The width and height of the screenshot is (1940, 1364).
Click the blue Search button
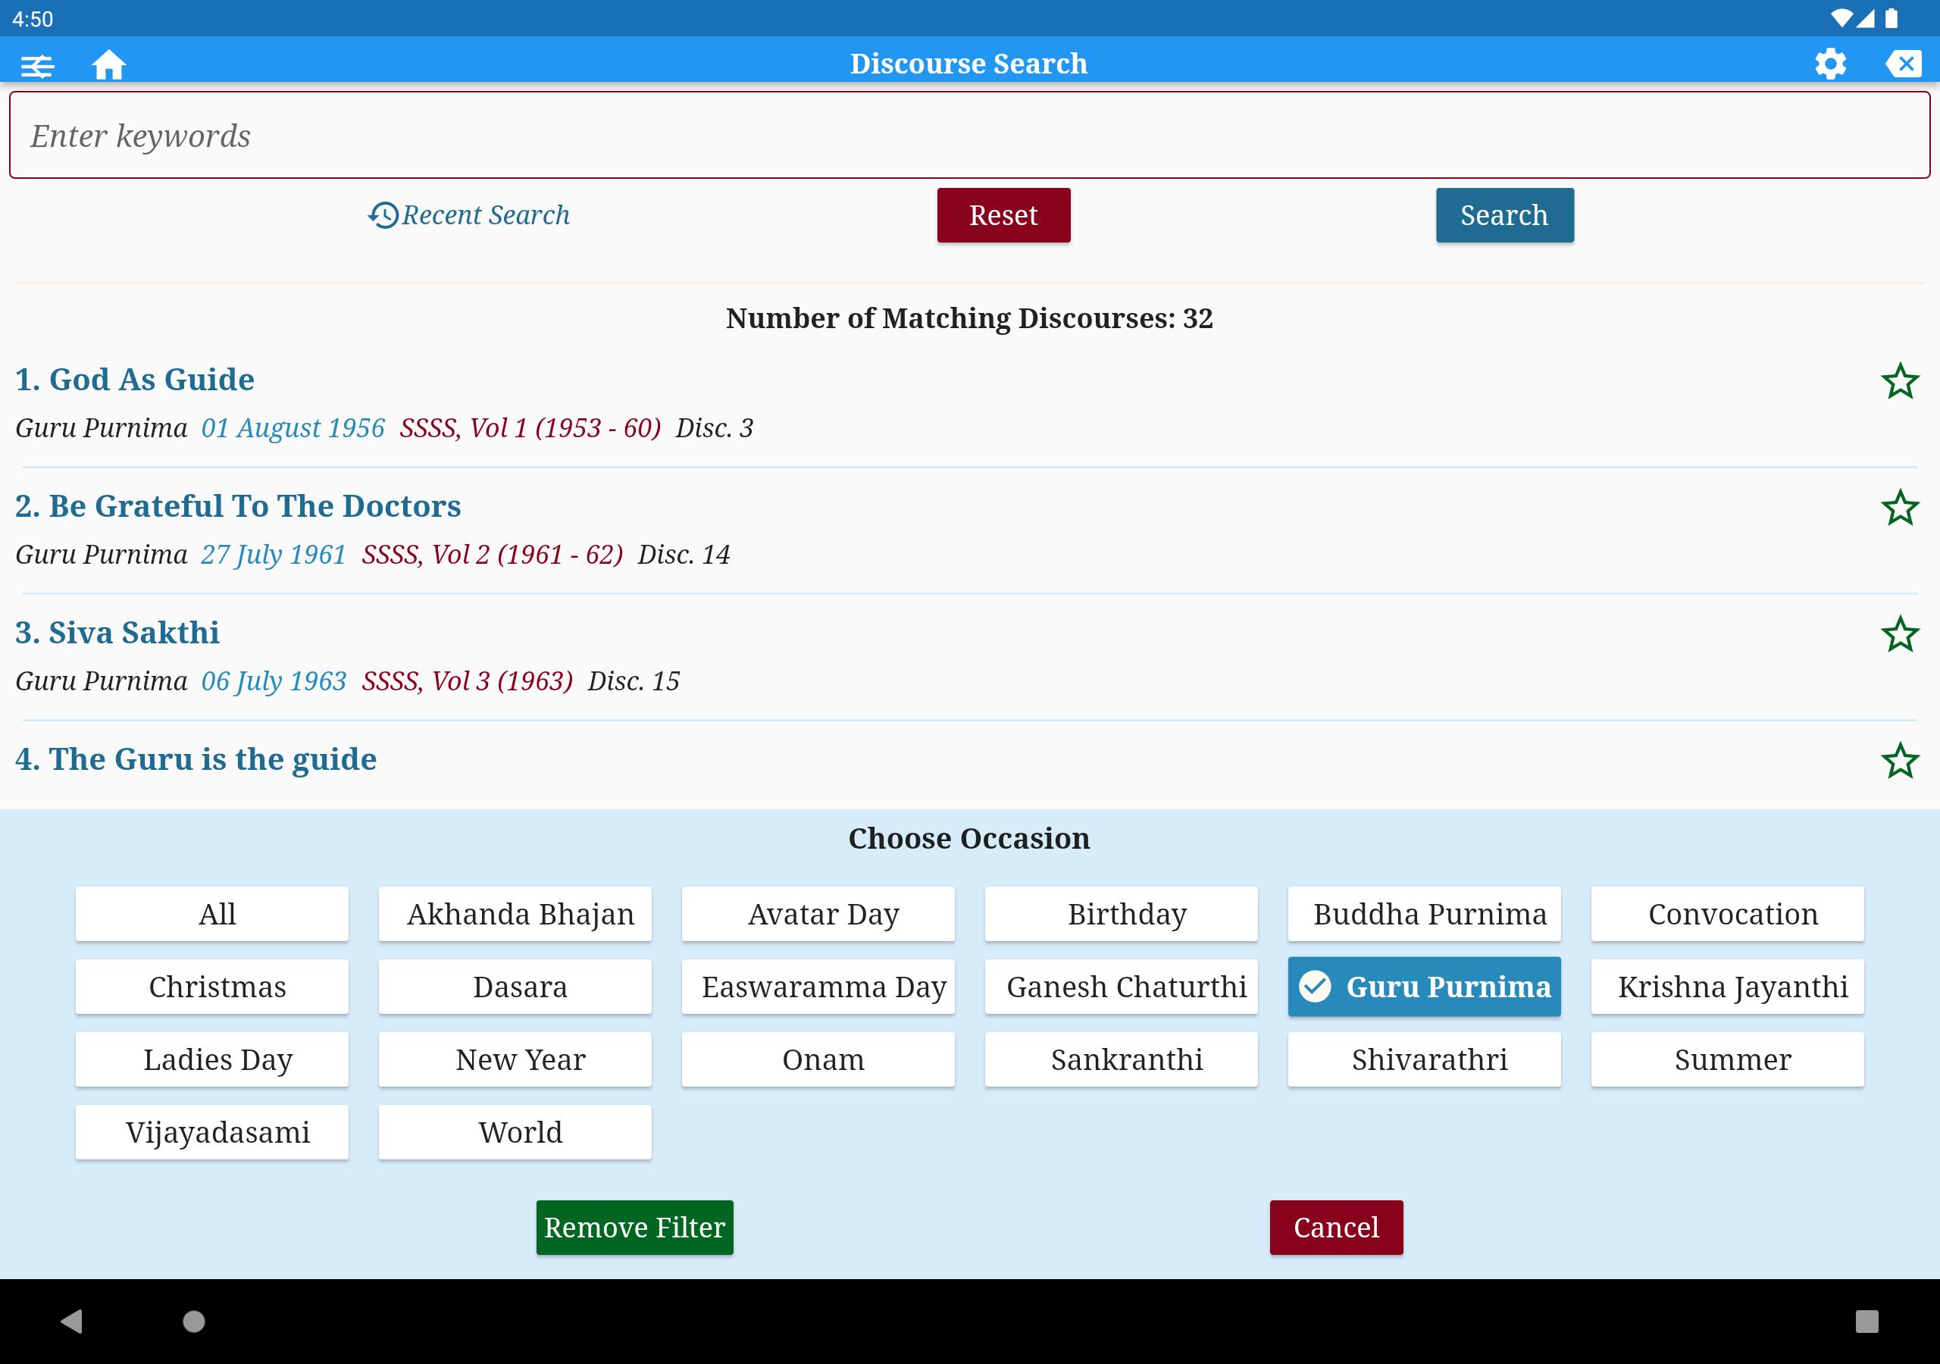pos(1505,215)
